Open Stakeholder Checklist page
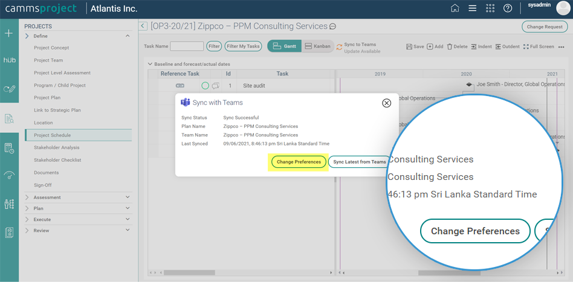Screen dimensions: 573x282 coord(57,160)
